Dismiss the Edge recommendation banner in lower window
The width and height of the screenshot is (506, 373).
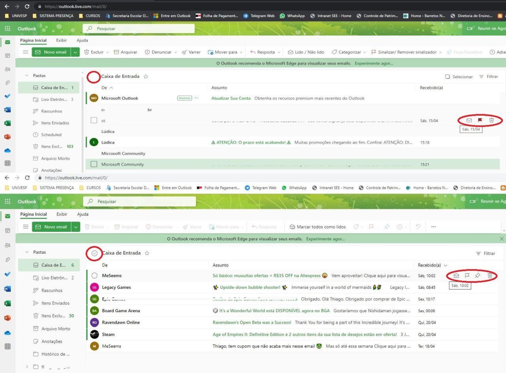pyautogui.click(x=502, y=239)
